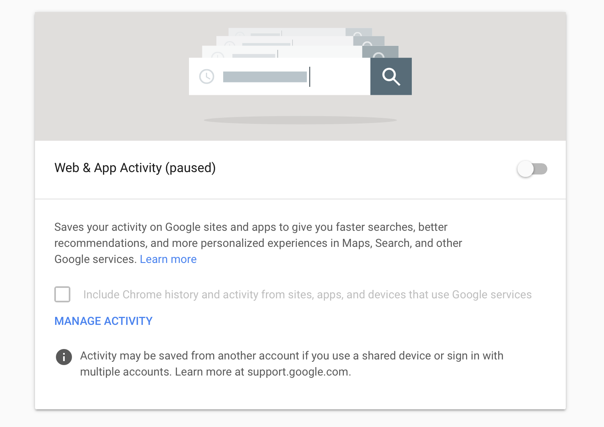Click the Include Chrome history label text
604x427 pixels.
(x=307, y=295)
